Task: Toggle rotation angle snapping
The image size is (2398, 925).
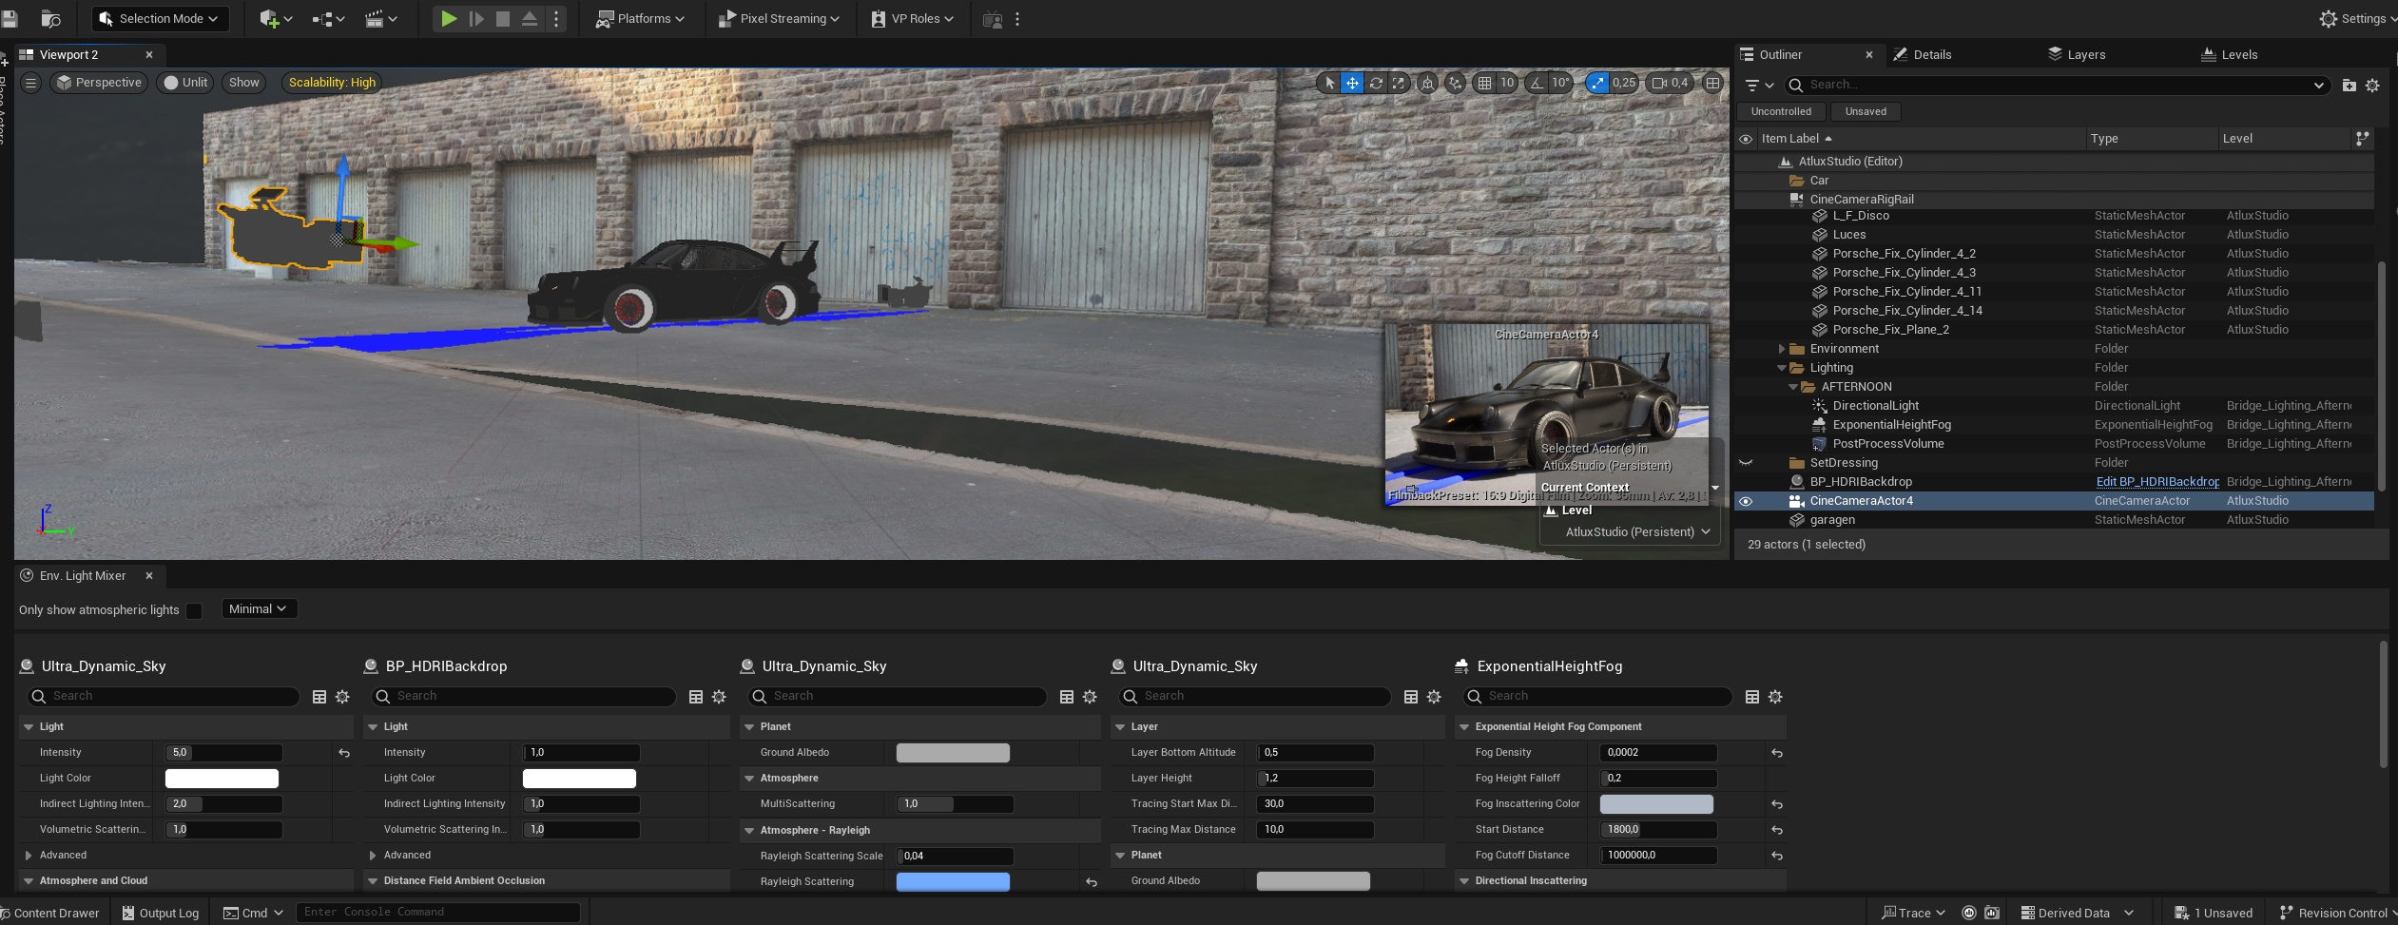Action: pos(1537,83)
